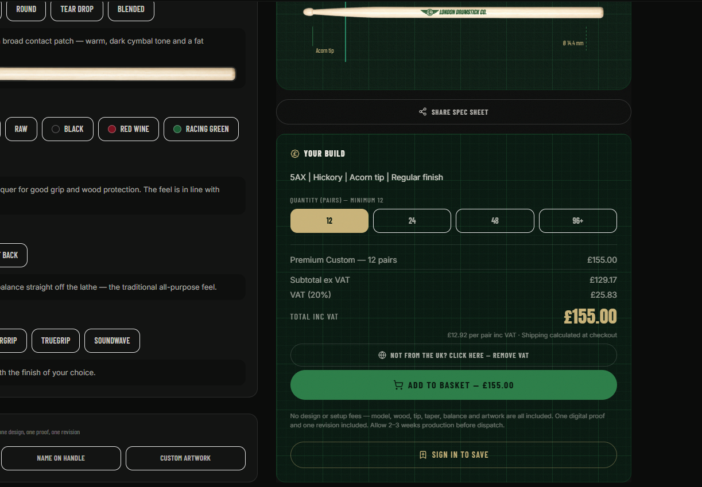Click the 'Ø 14.4 mm' diameter label
The height and width of the screenshot is (487, 702).
[x=573, y=43]
